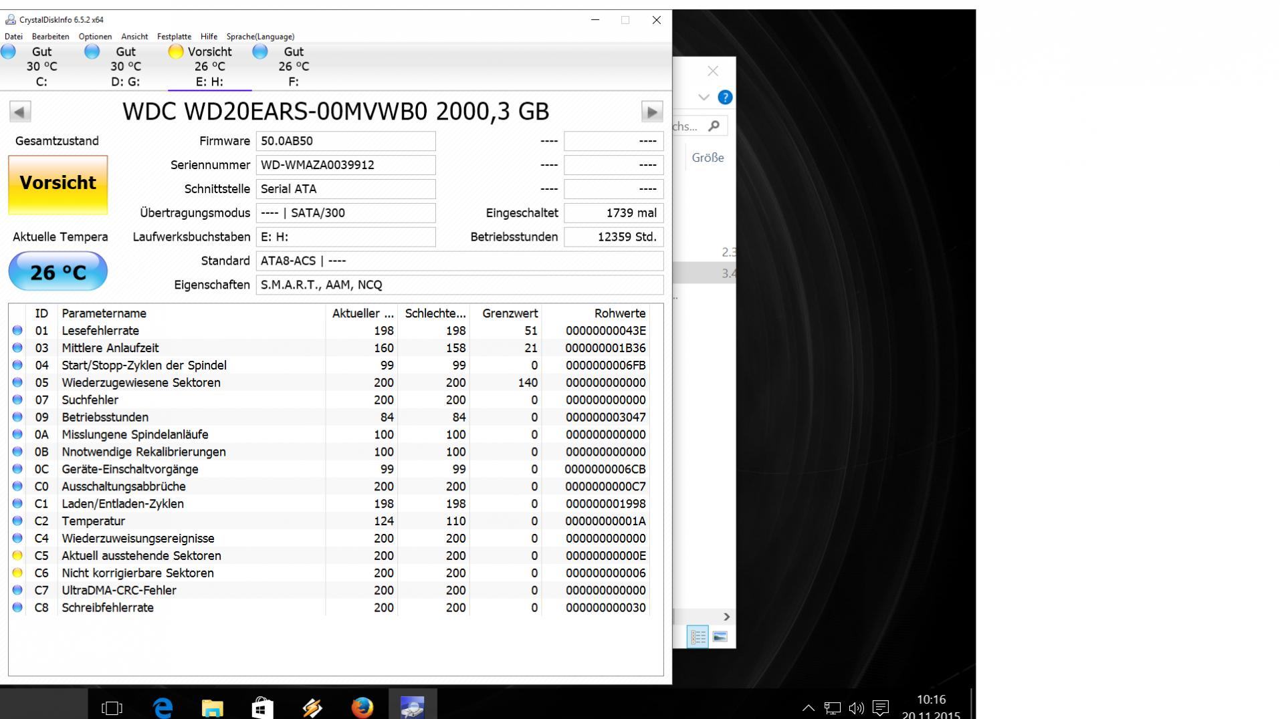Viewport: 1280px width, 719px height.
Task: Open the Hilfe menu
Action: tap(209, 37)
